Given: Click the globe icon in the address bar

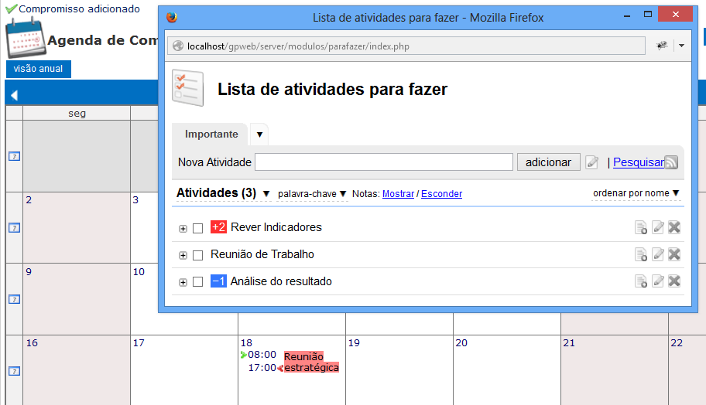Looking at the screenshot, I should coord(178,46).
